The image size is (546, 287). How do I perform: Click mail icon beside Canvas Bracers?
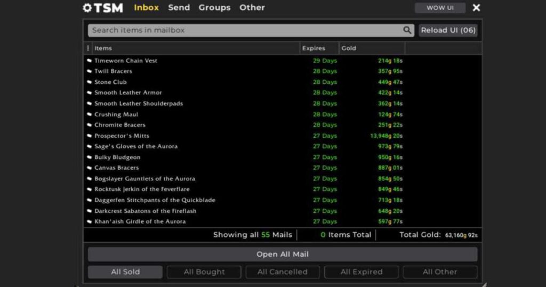[x=89, y=168]
